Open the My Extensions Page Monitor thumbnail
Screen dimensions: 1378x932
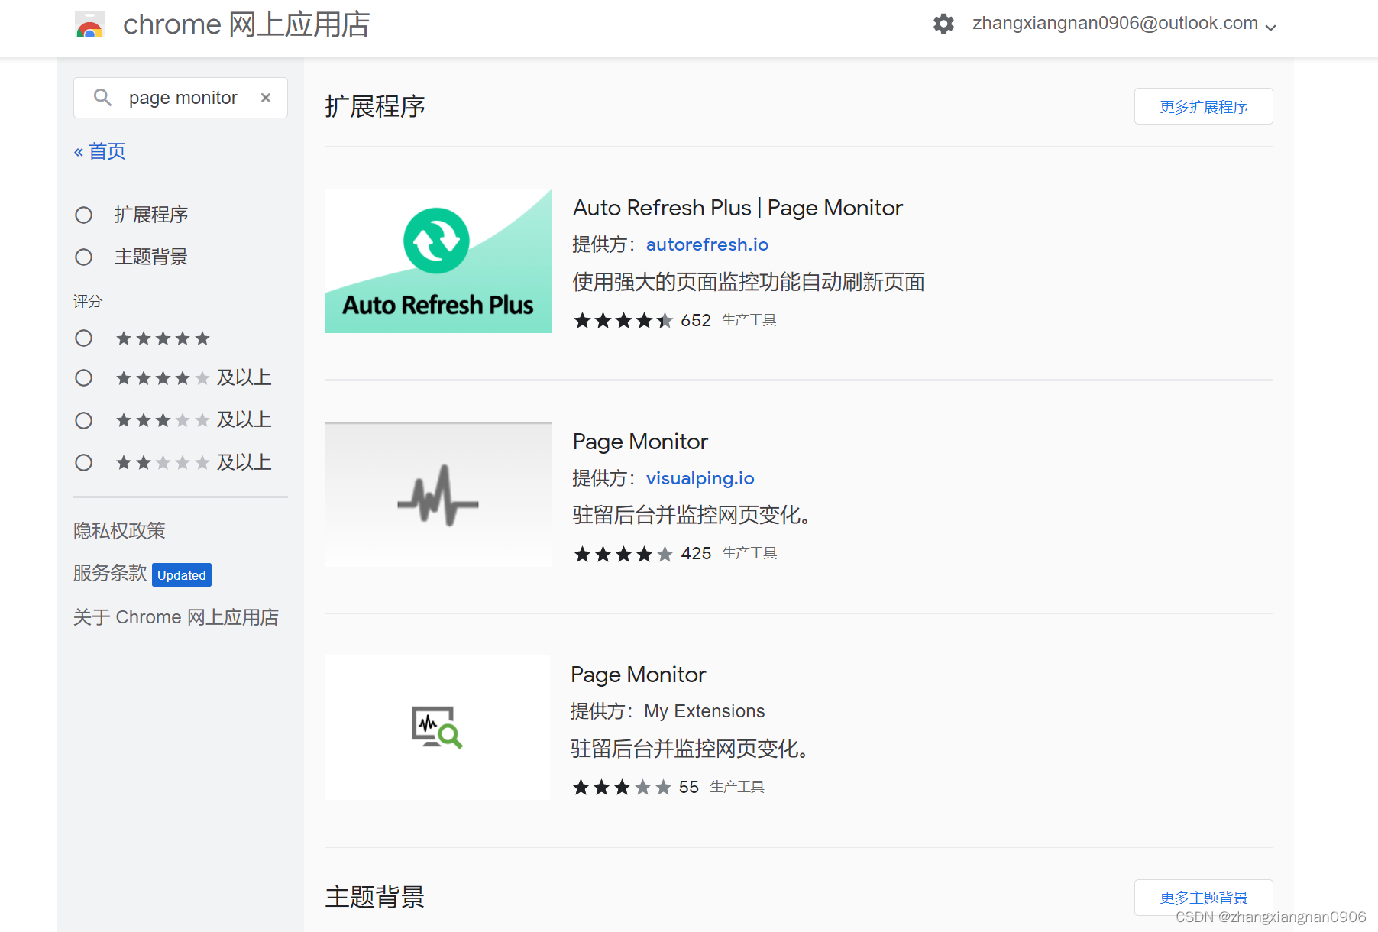pos(437,727)
